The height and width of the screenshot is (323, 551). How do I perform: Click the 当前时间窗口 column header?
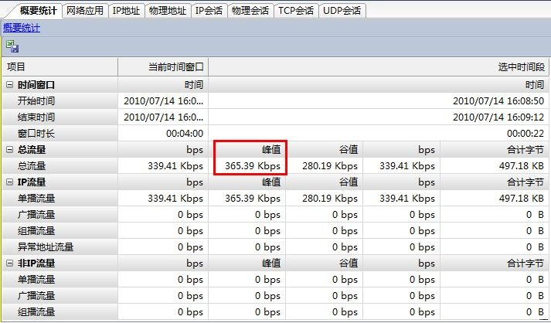tap(163, 66)
